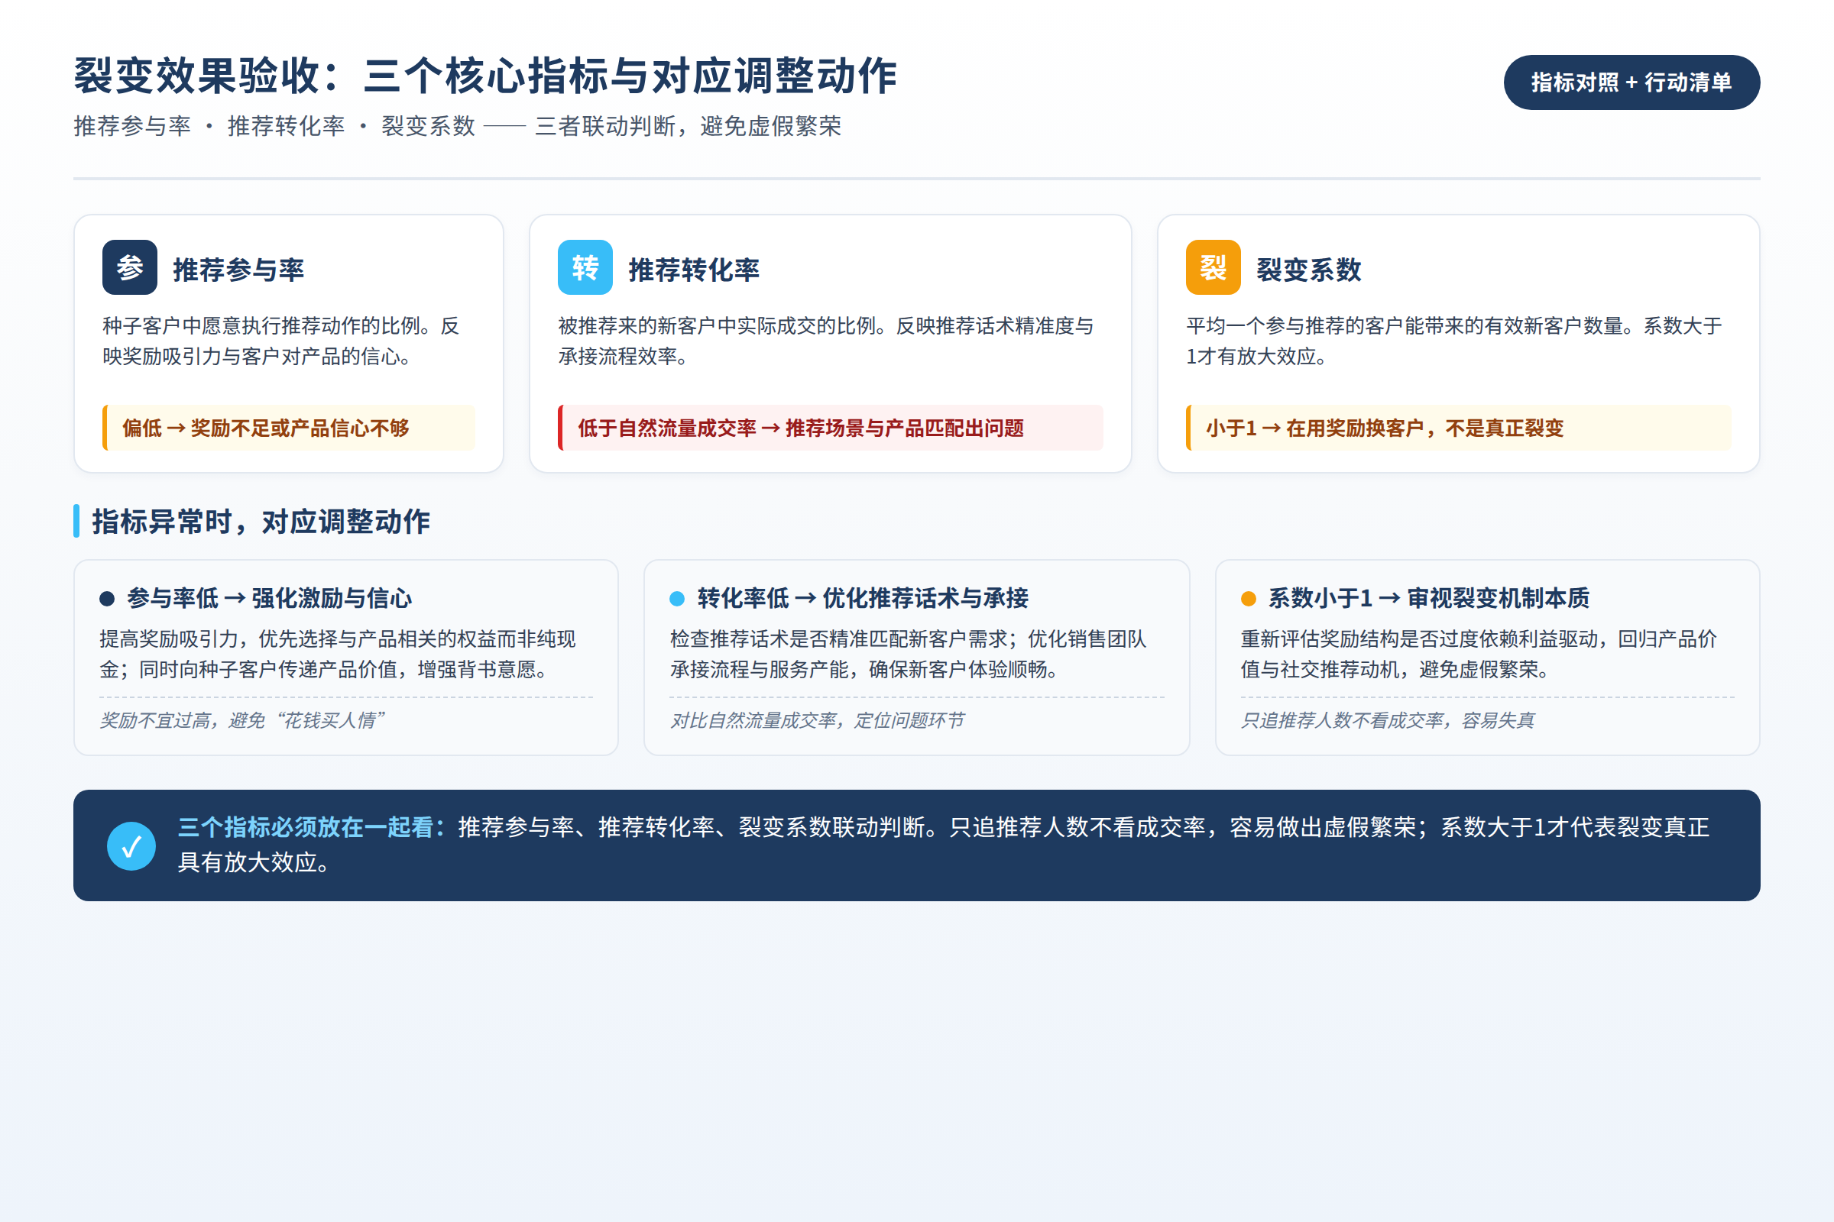Viewport: 1834px width, 1222px height.
Task: Click the 推荐参与率 card heading
Action: (x=238, y=270)
